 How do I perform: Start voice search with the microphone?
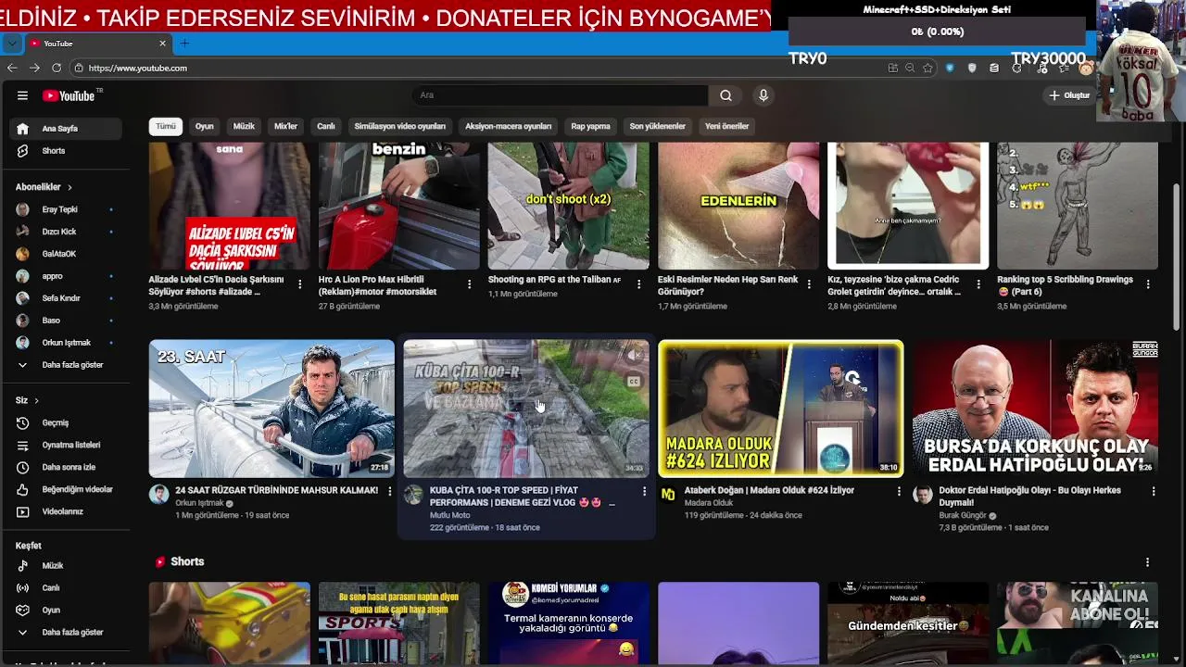(763, 95)
